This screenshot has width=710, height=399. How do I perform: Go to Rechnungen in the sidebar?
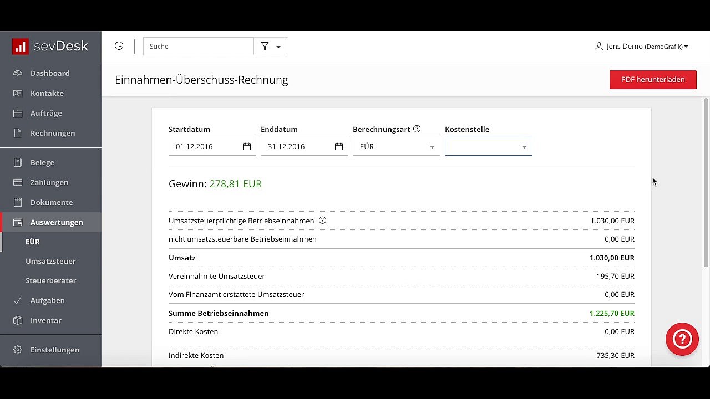point(53,133)
